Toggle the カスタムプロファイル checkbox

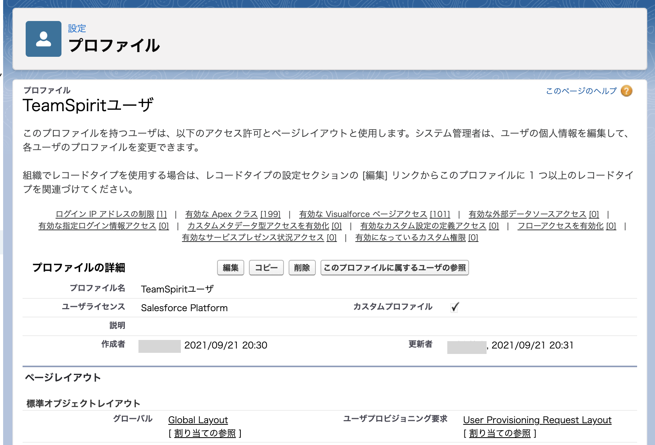point(454,307)
